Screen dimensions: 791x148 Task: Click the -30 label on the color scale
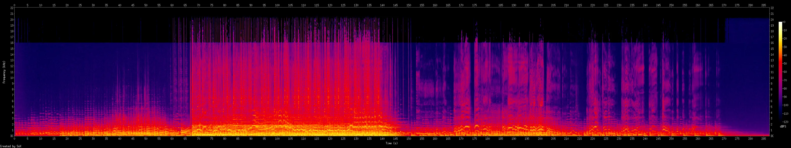785,47
